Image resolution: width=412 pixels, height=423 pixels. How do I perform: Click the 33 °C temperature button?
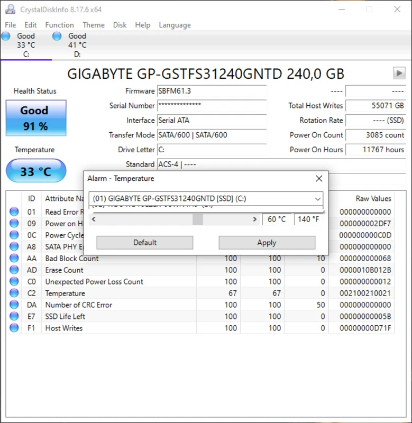[36, 171]
